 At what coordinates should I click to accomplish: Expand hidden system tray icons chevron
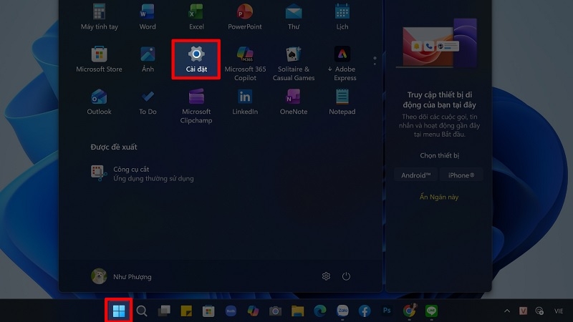pos(507,311)
